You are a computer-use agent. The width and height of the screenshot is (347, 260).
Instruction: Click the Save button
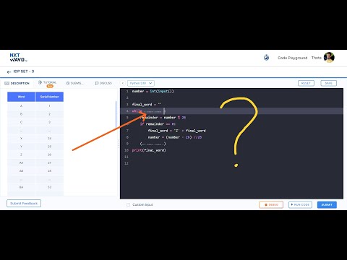click(329, 83)
